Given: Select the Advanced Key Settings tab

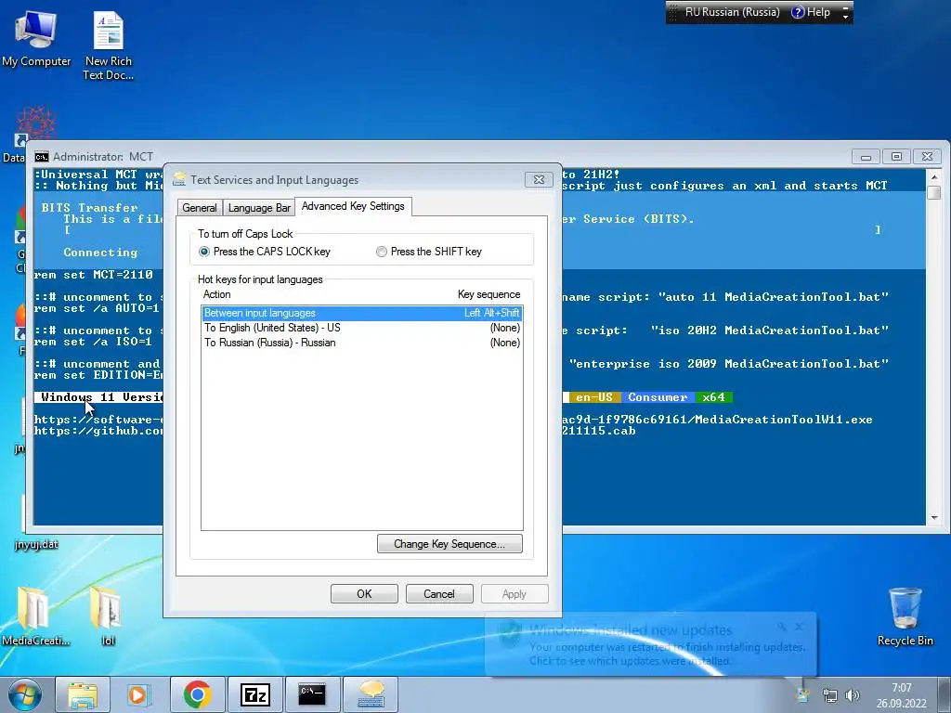Looking at the screenshot, I should pos(353,206).
